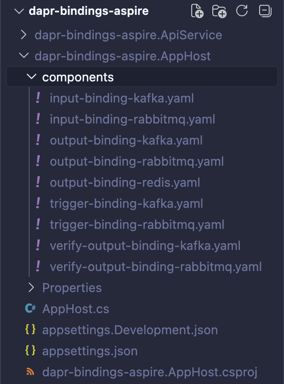Expand the Properties folder

pyautogui.click(x=31, y=287)
